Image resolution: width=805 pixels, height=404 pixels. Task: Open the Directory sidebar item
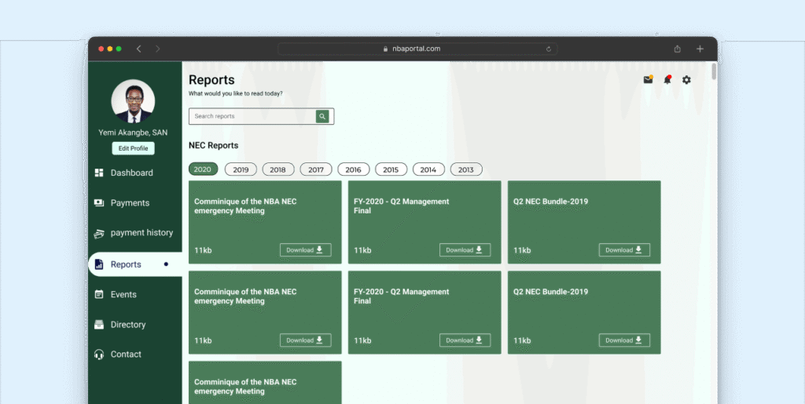click(x=127, y=325)
